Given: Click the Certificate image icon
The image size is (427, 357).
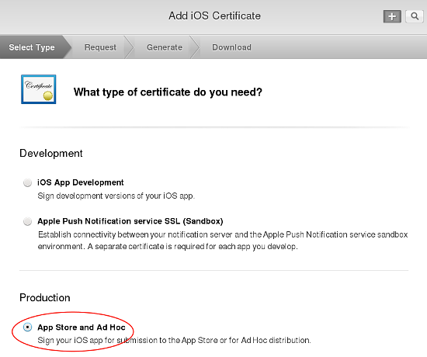Looking at the screenshot, I should click(38, 89).
